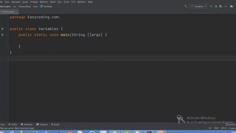Click run gutter arrow beside main method

[3, 35]
